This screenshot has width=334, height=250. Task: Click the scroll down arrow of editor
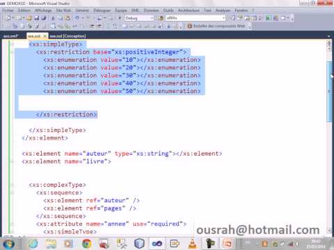329,231
